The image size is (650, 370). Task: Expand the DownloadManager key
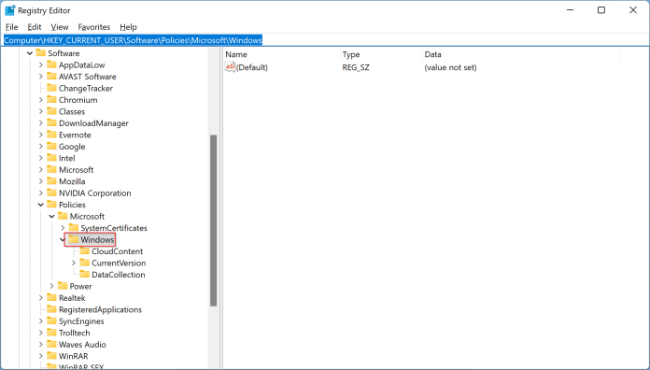41,123
